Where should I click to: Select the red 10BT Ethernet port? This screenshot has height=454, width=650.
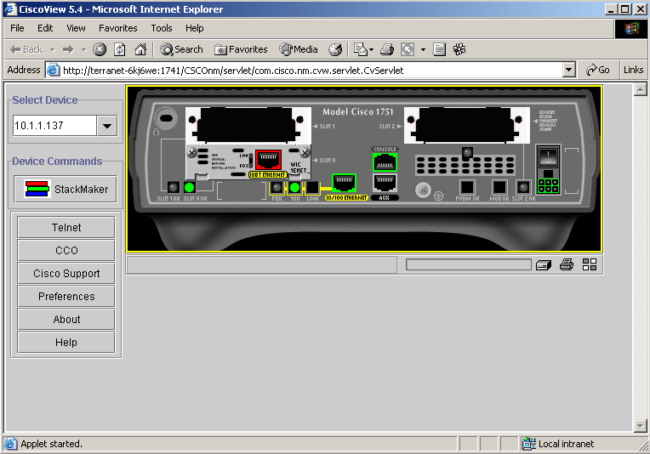[269, 160]
